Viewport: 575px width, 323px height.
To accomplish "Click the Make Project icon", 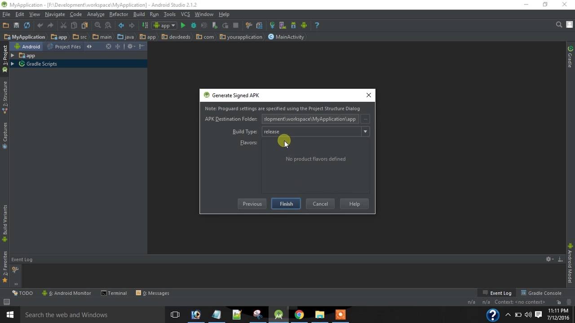I will [145, 25].
